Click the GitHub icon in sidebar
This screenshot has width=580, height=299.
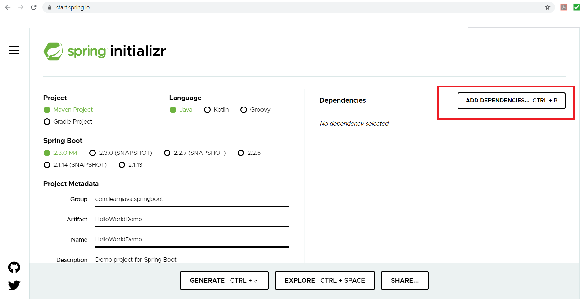coord(14,267)
